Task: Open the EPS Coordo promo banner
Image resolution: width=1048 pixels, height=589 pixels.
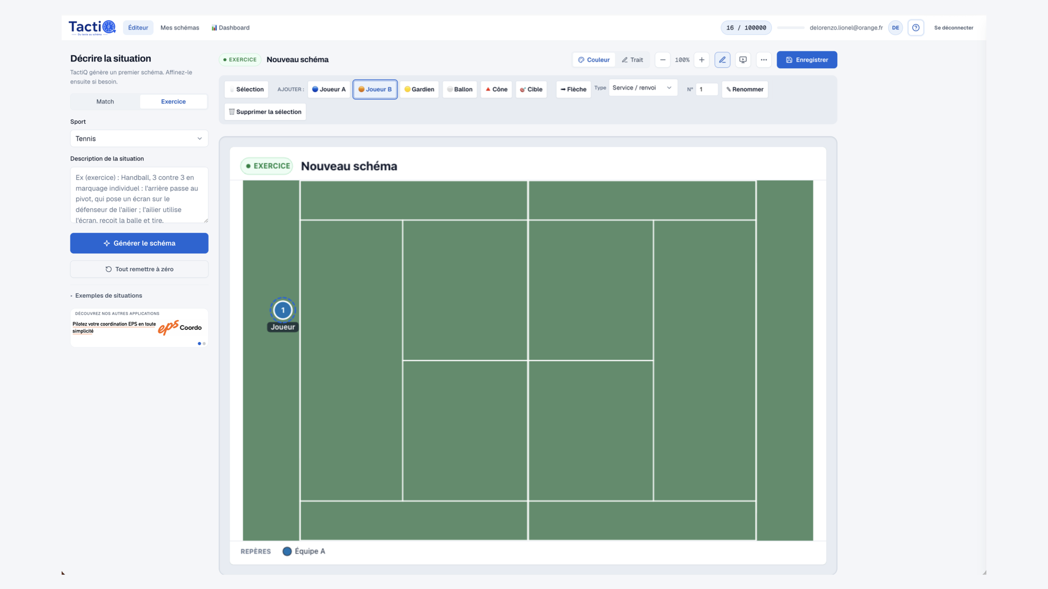Action: click(x=139, y=328)
